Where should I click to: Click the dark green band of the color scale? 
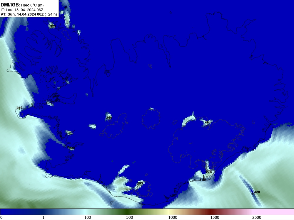(128, 212)
